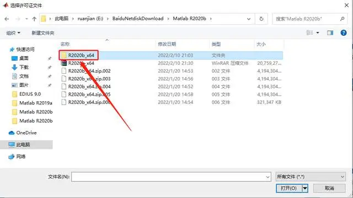
Task: Select BaiduNetdiskDownload breadcrumb segment
Action: click(138, 19)
